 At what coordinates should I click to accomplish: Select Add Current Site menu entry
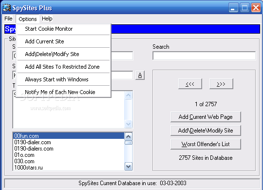pos(64,41)
